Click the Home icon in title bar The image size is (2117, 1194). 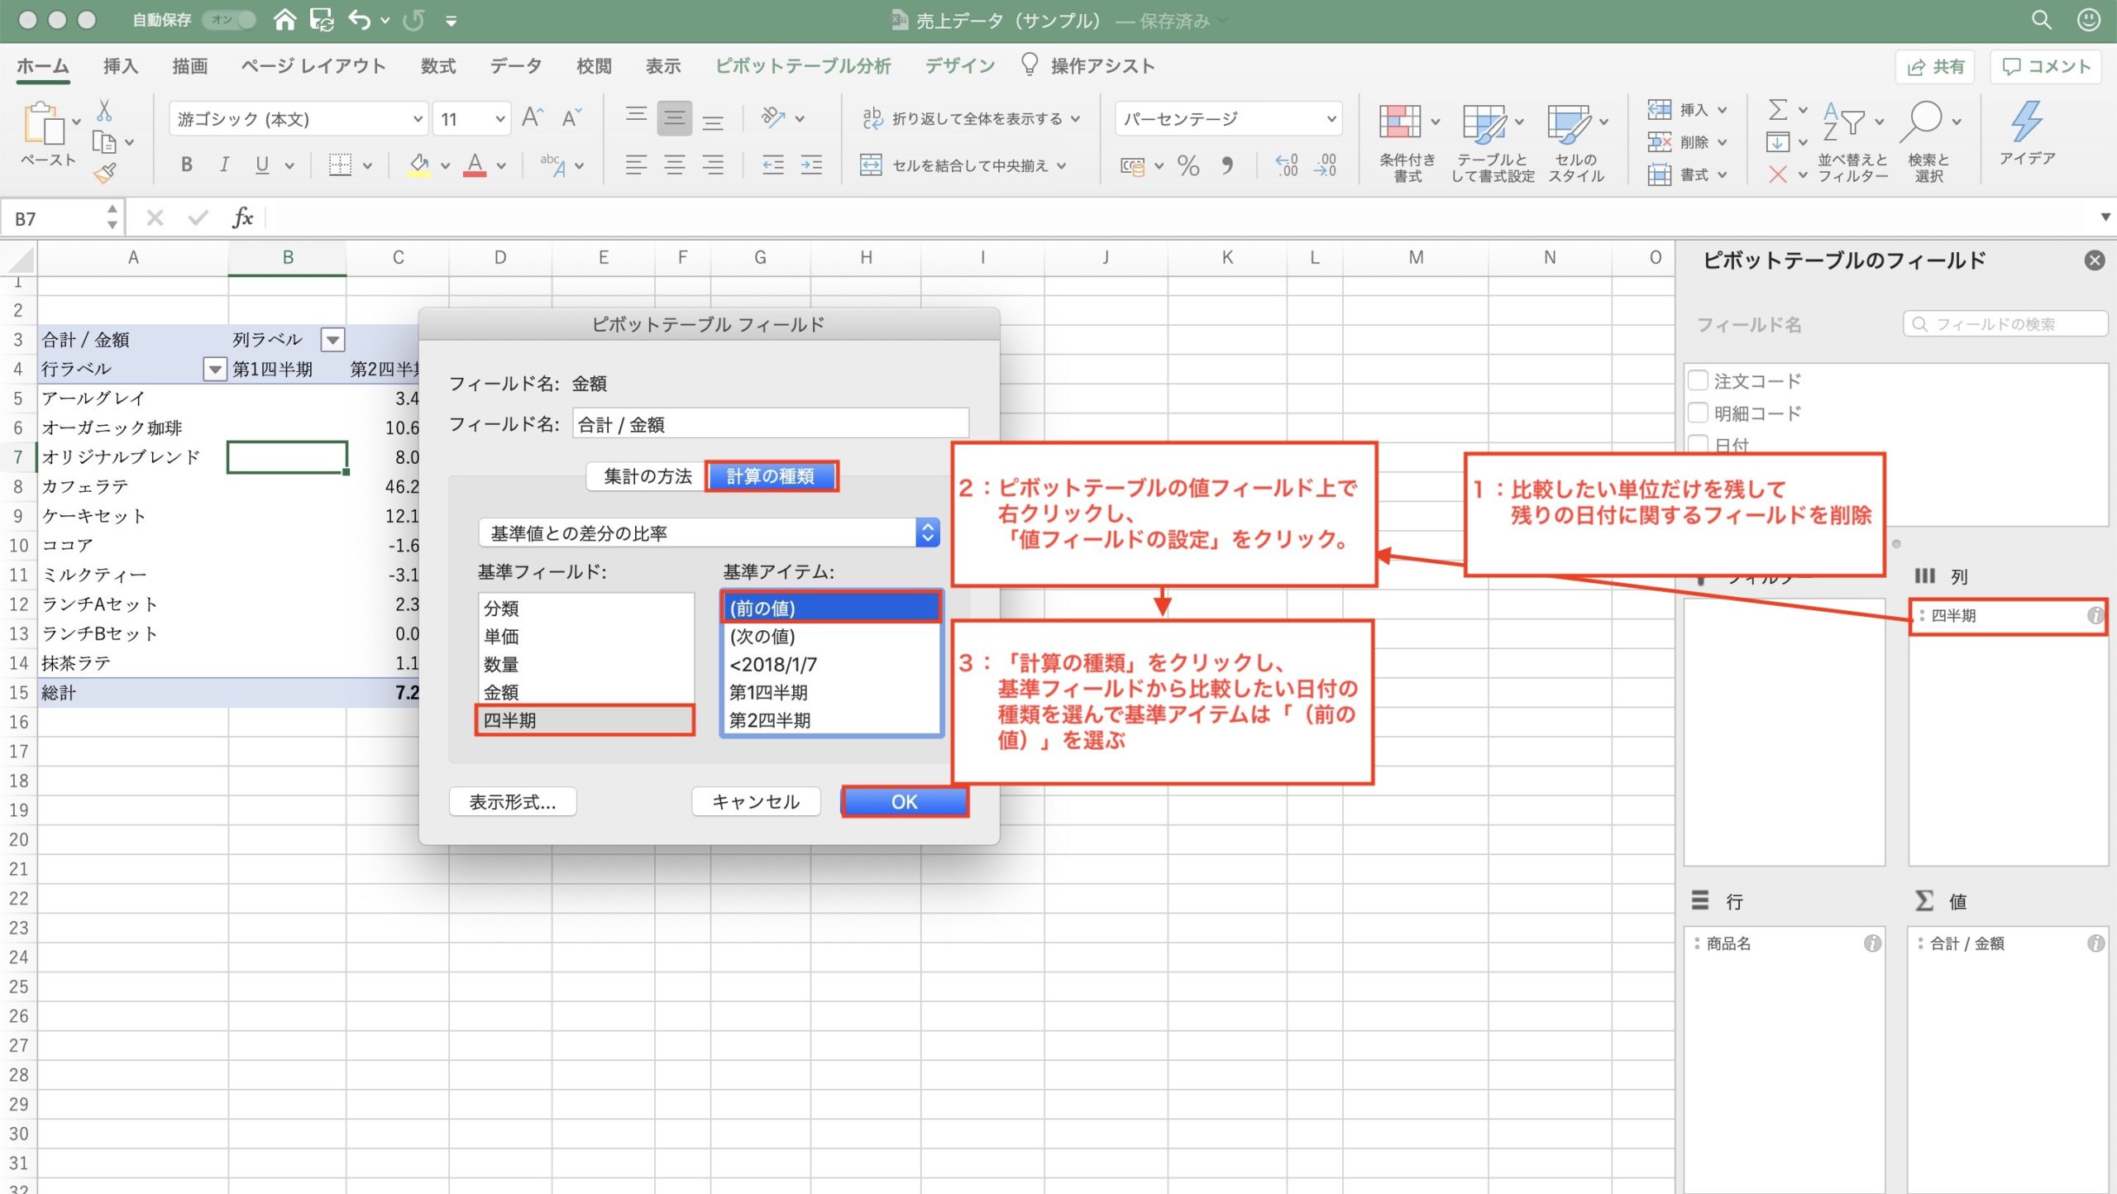(284, 20)
